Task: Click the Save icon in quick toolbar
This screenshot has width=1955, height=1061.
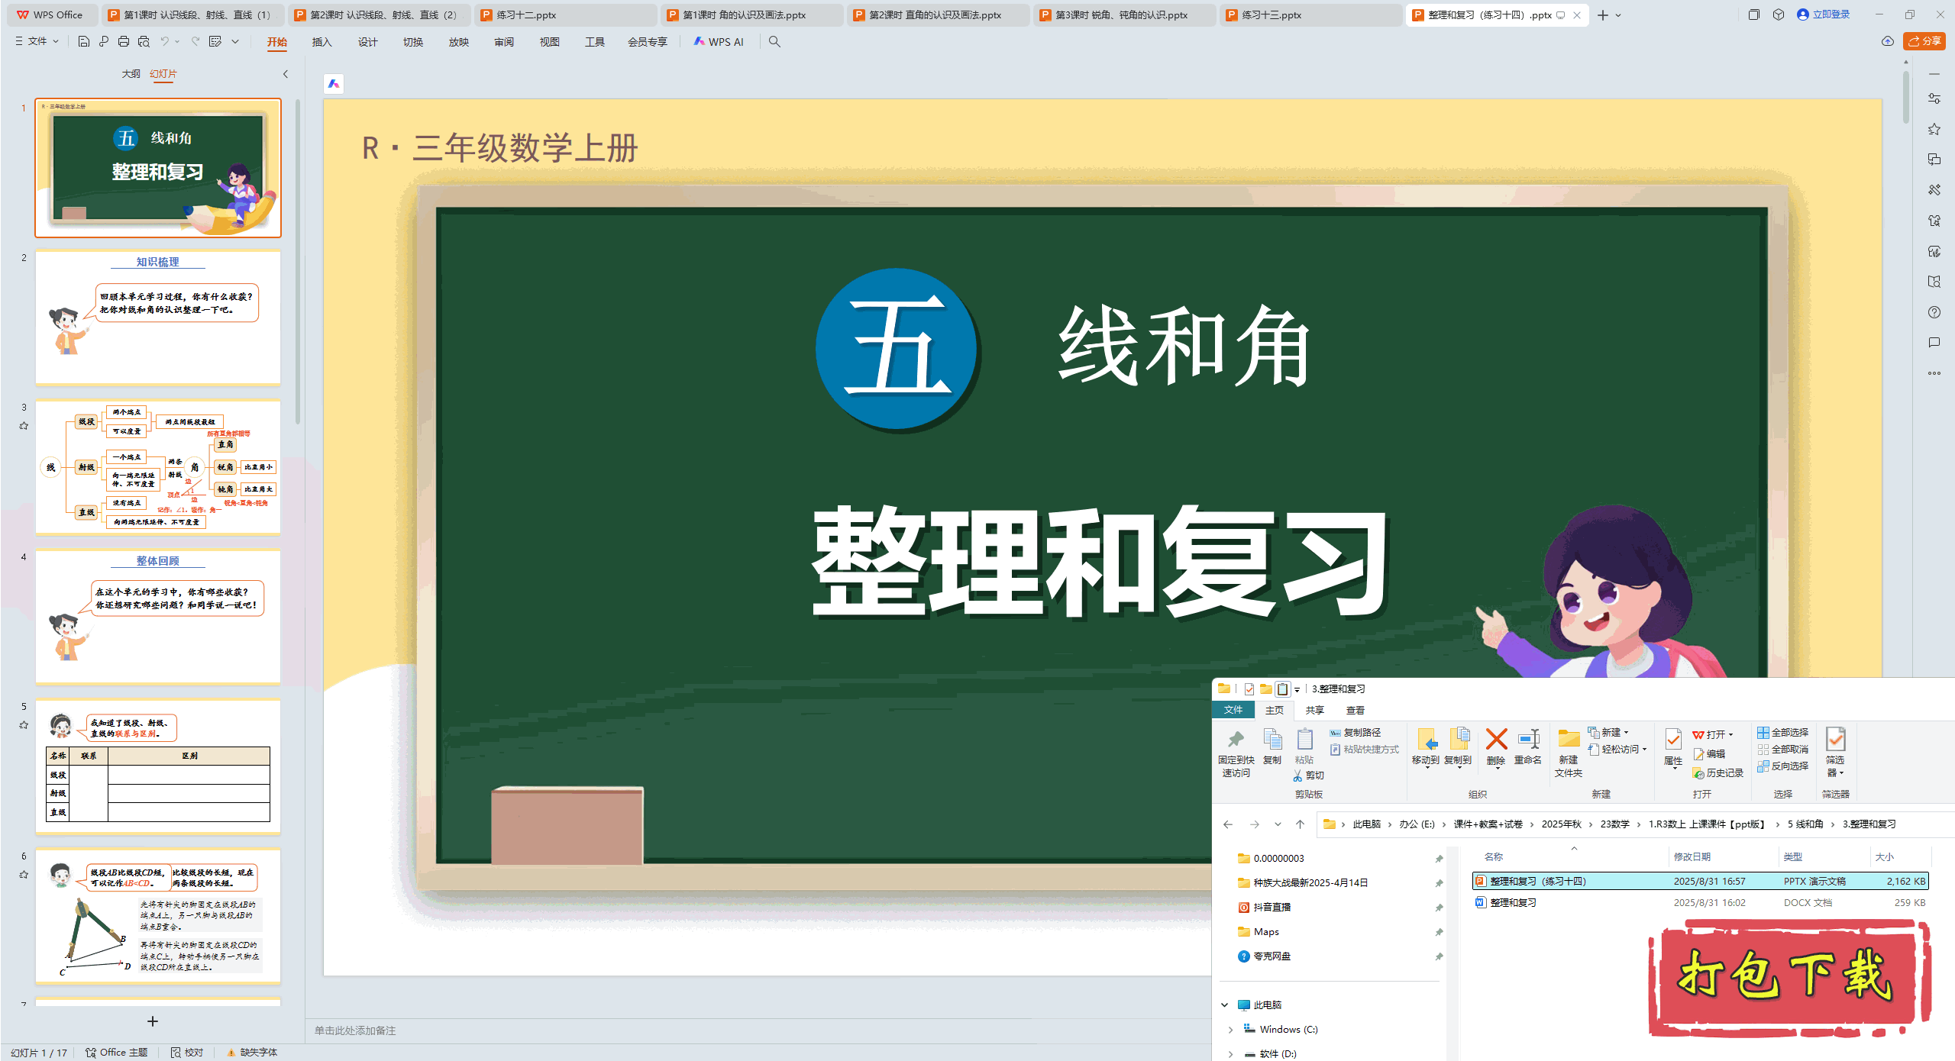Action: click(x=84, y=41)
